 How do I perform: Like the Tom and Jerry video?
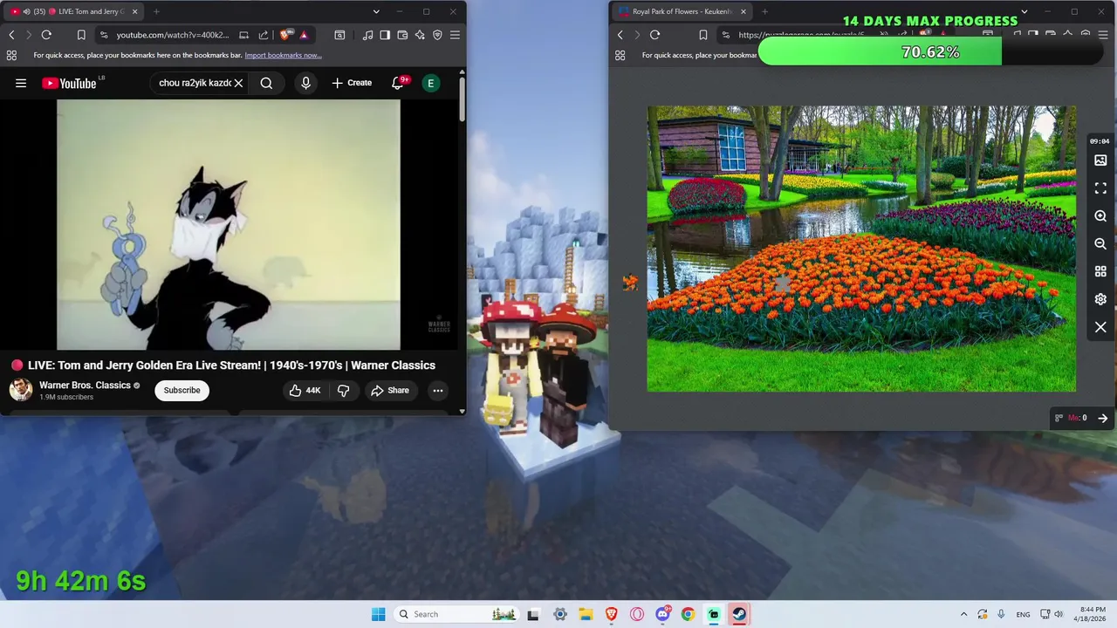tap(305, 390)
